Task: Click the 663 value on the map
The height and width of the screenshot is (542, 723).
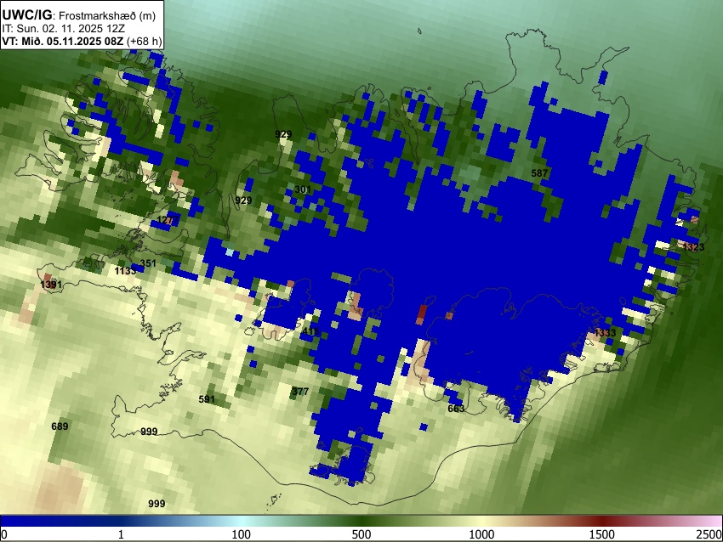Action: [x=456, y=409]
